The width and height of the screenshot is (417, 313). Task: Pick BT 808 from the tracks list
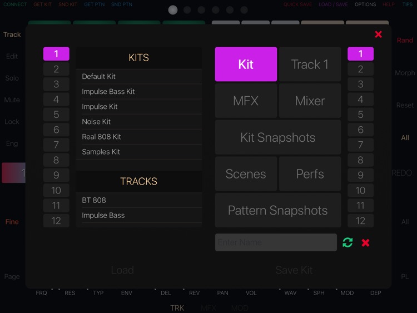(x=139, y=200)
